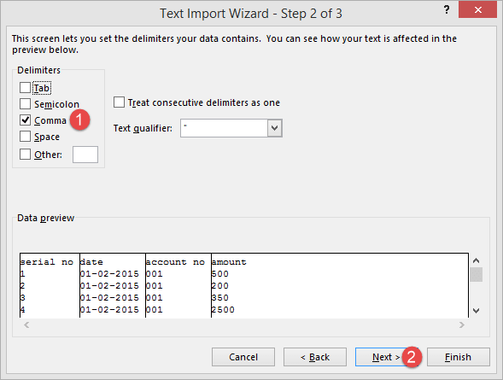Click inside the Text qualifier combo box
503x380 pixels.
[224, 128]
